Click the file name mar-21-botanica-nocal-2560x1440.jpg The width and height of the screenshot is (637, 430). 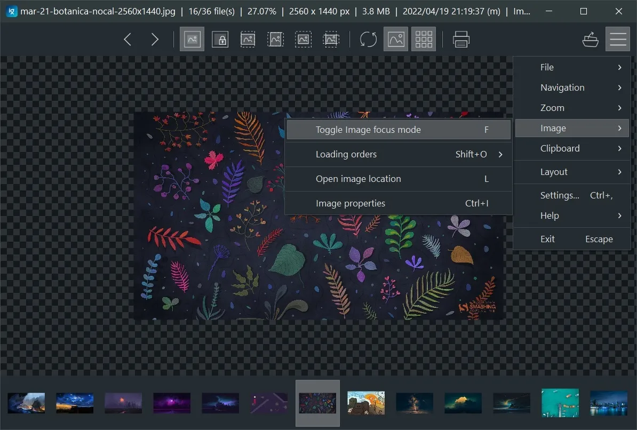click(98, 11)
